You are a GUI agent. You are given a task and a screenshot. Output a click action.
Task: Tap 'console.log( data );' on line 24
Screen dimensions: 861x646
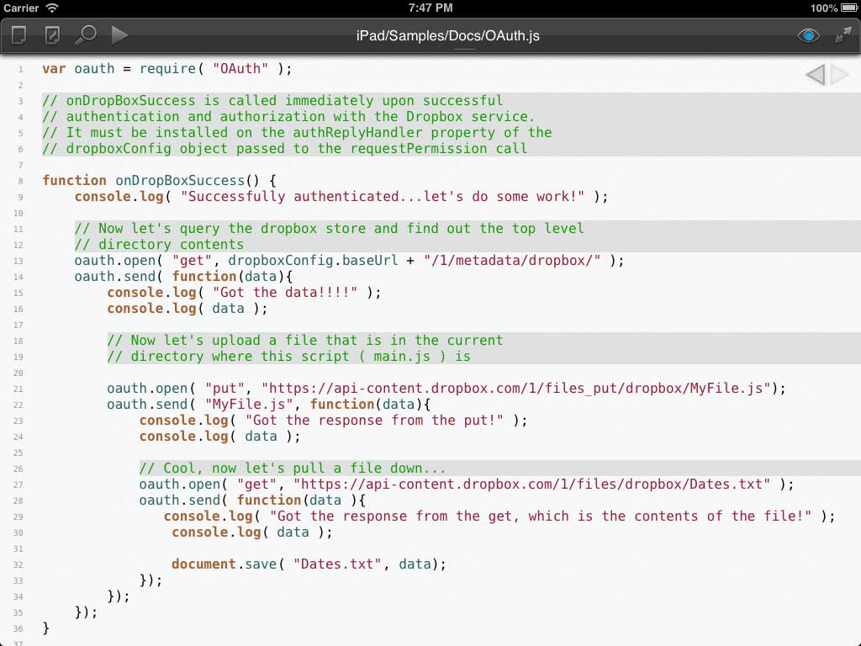219,437
